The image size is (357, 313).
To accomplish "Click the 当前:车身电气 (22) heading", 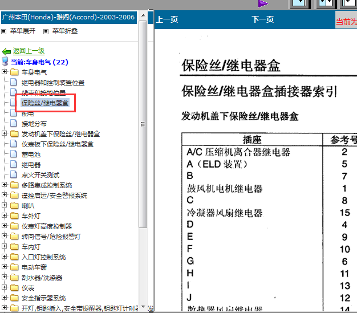I will [39, 62].
